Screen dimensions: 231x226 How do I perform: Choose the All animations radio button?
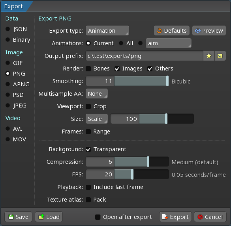tap(121, 43)
